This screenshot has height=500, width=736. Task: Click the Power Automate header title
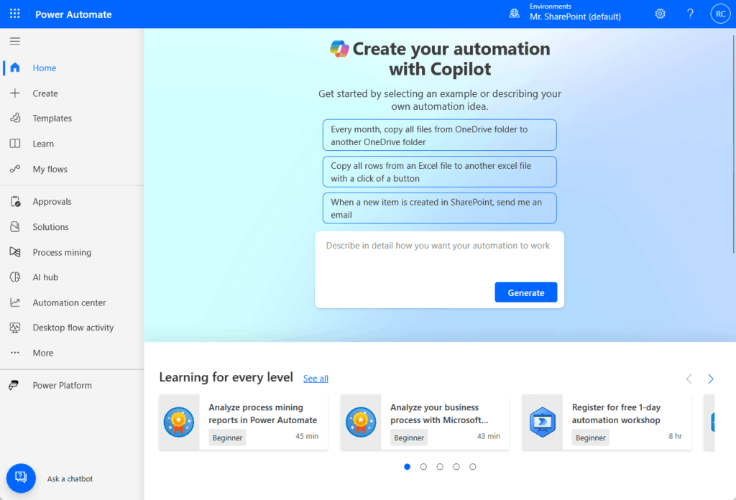(73, 14)
